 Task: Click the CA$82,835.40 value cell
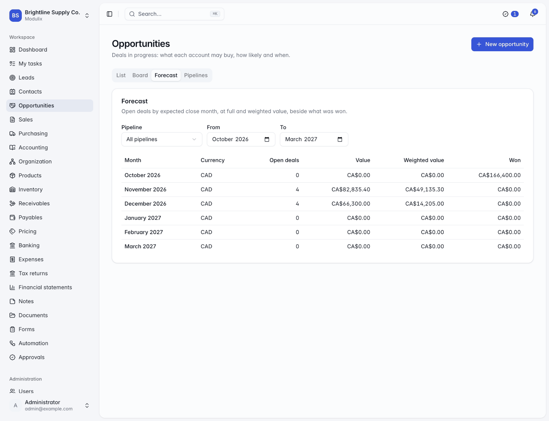[x=351, y=189]
